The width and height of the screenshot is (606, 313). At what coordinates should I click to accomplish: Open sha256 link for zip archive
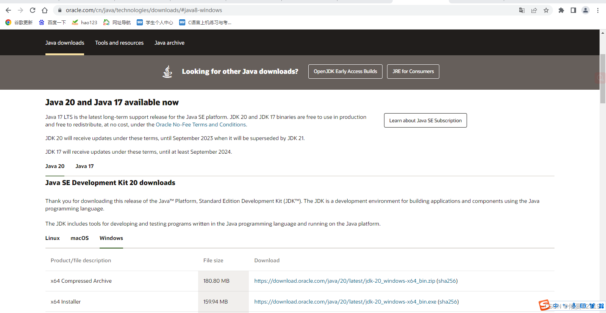[x=447, y=281]
